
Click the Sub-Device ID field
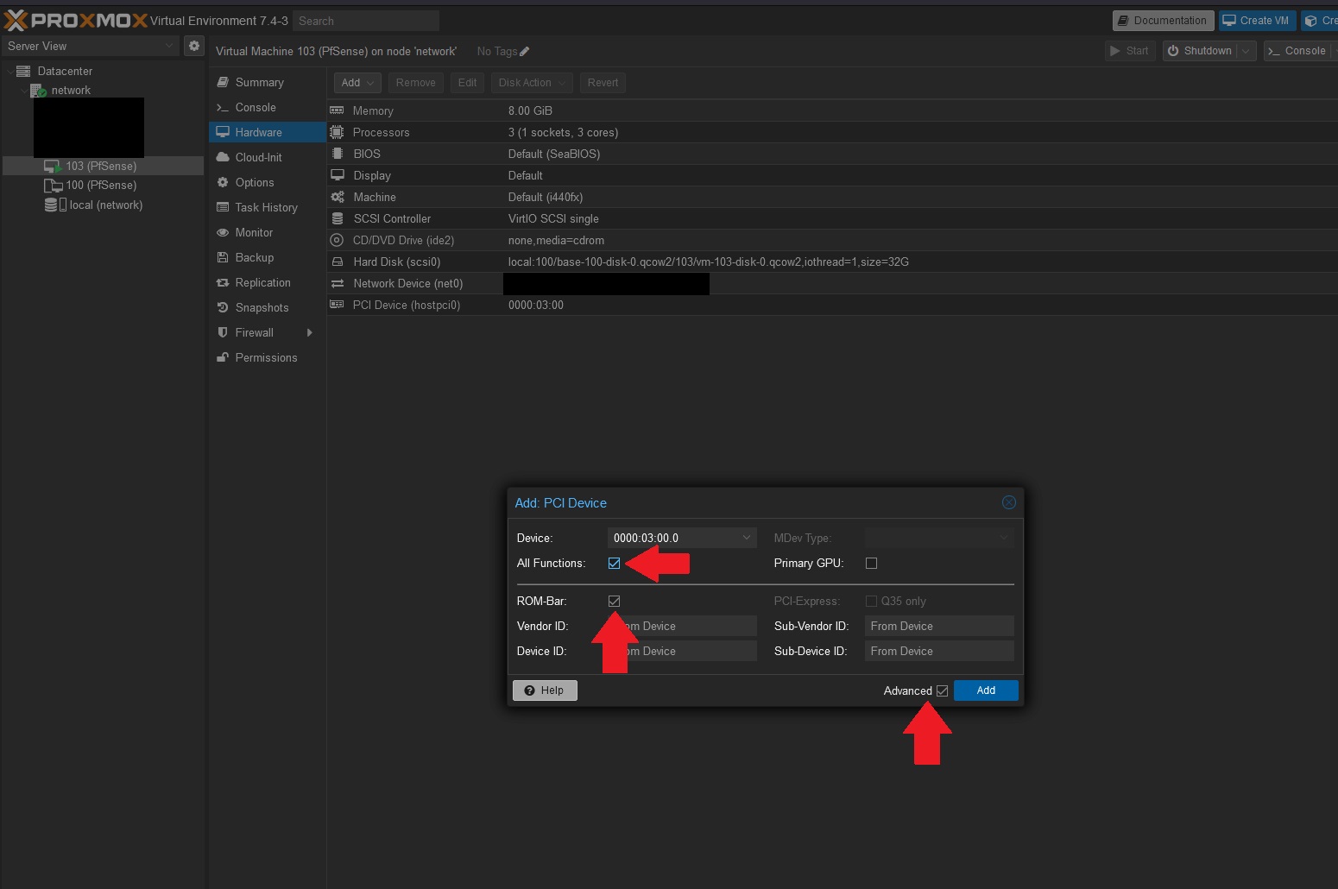[939, 651]
